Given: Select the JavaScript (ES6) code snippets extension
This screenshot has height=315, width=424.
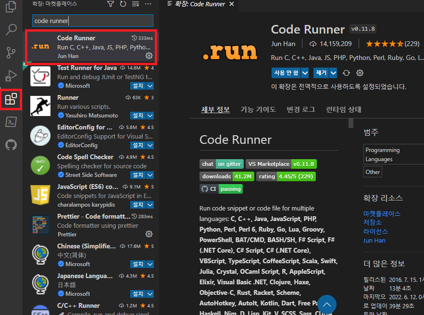Looking at the screenshot, I should [x=91, y=195].
